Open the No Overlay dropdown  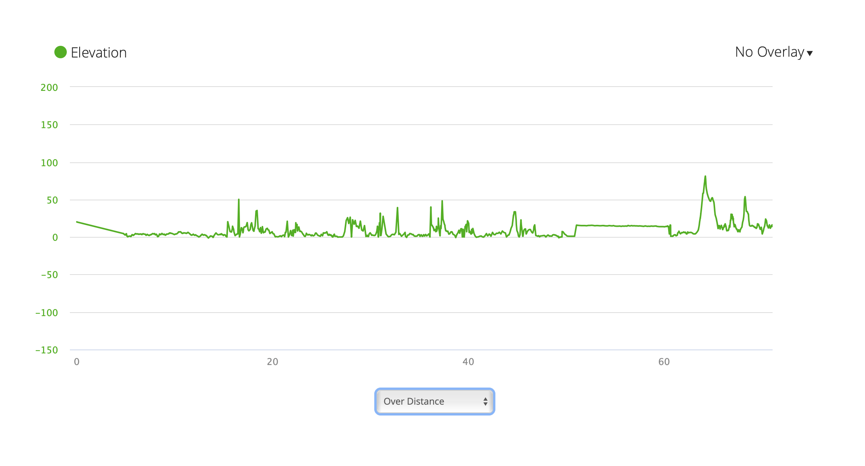[x=769, y=52]
